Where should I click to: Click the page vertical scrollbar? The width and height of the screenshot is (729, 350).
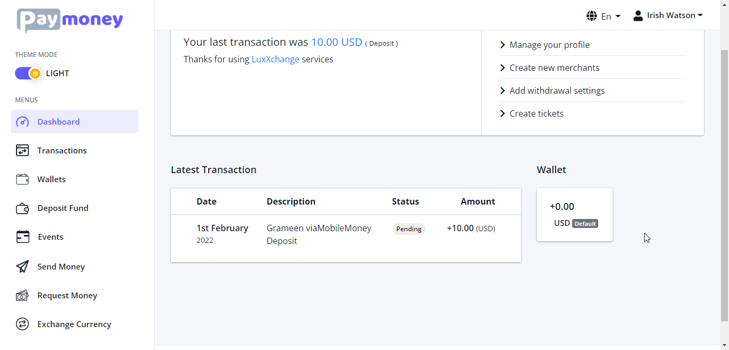724,181
